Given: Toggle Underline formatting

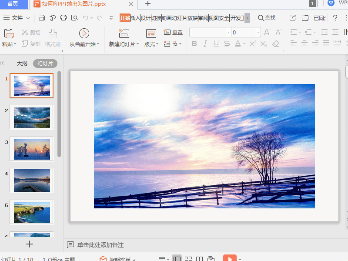Looking at the screenshot, I should click(x=216, y=43).
